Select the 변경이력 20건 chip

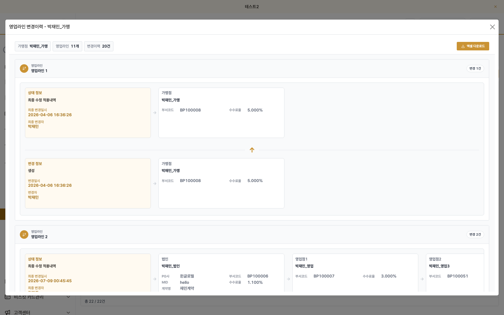pos(99,46)
